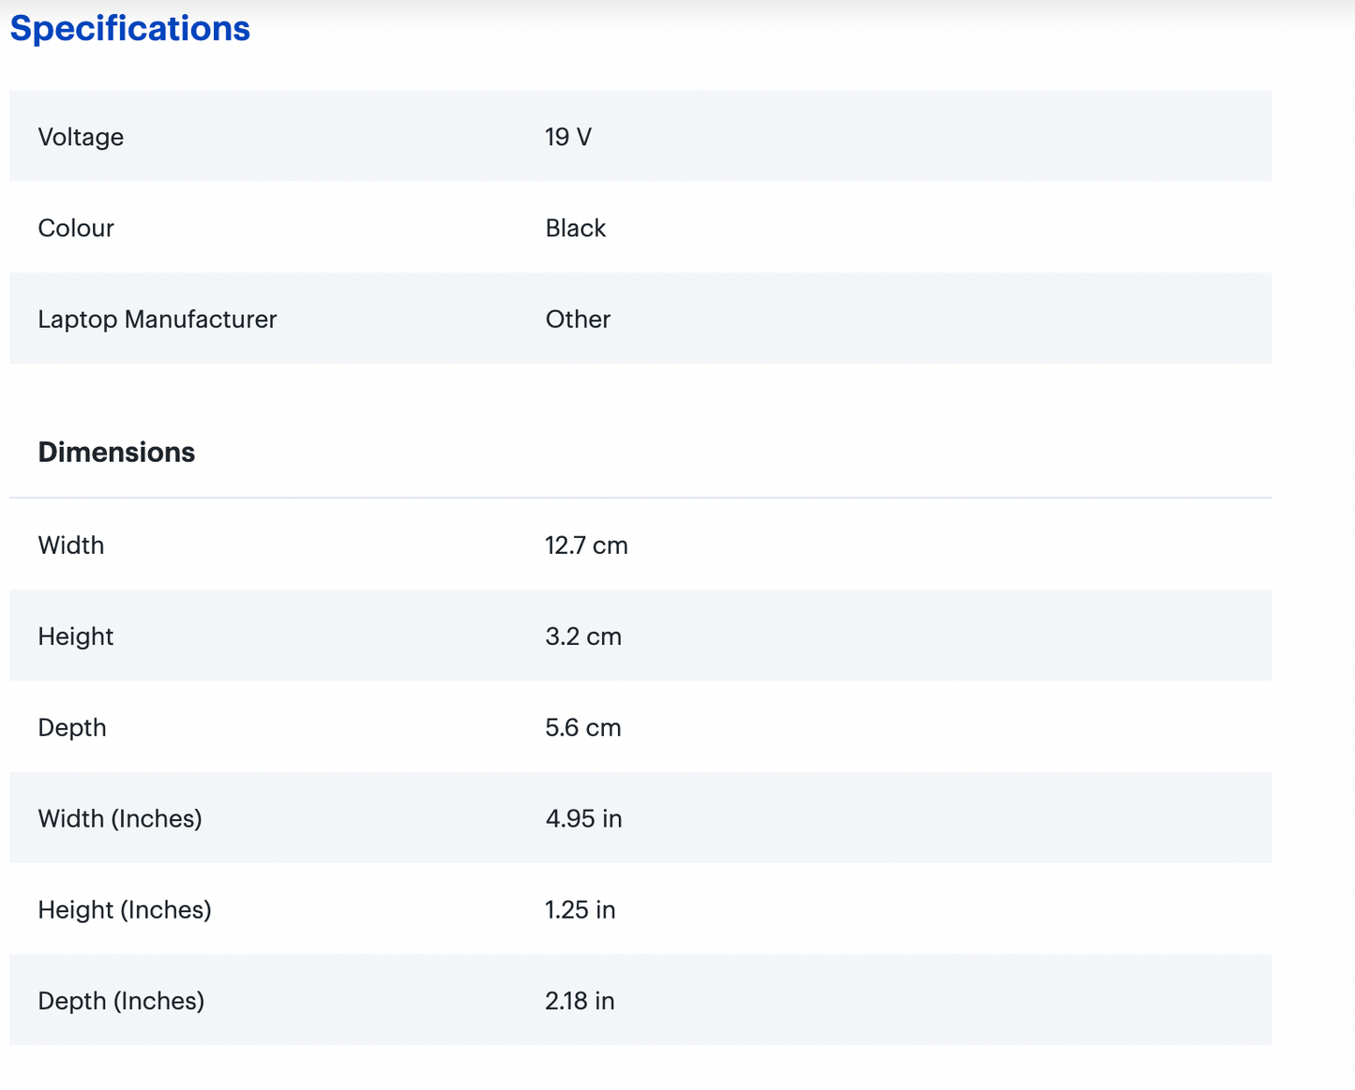Click the Dimensions section heading
The image size is (1355, 1090).
point(116,452)
